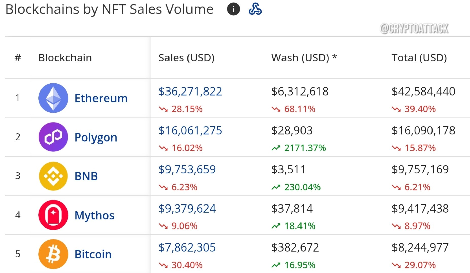Open the Bitcoin blockchain link
Viewport: 470px width, 273px height.
pyautogui.click(x=93, y=254)
